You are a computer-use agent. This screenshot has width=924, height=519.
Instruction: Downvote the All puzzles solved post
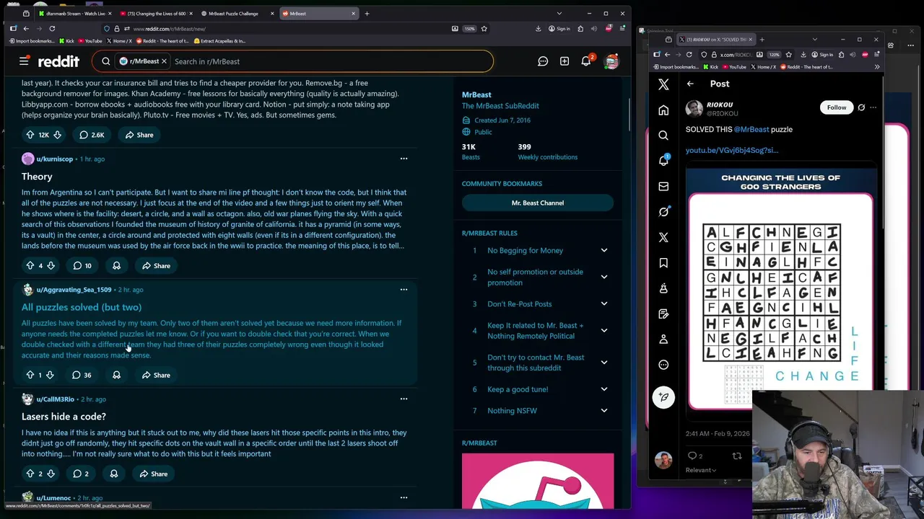click(x=50, y=375)
